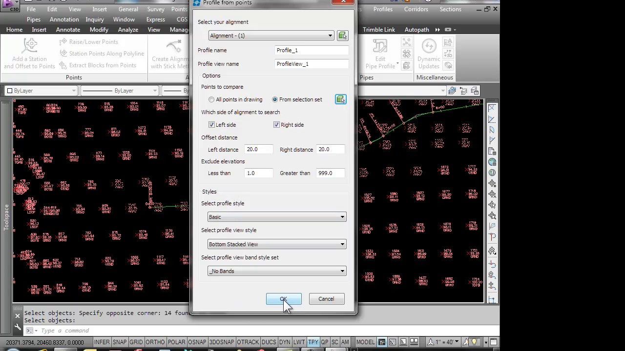Screen dimensions: 625x351
Task: Close the command line with its X icon
Action: 18,316
